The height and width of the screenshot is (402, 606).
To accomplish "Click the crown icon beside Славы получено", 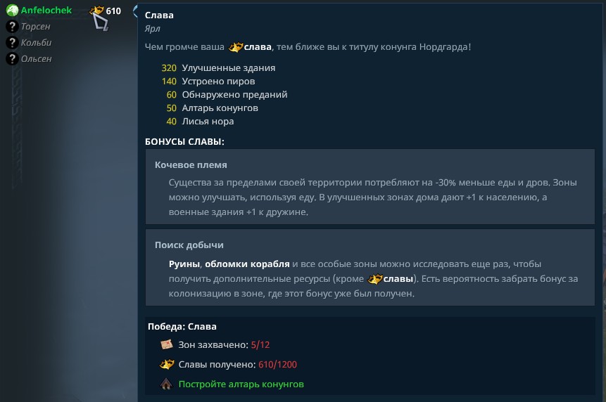I will point(167,364).
